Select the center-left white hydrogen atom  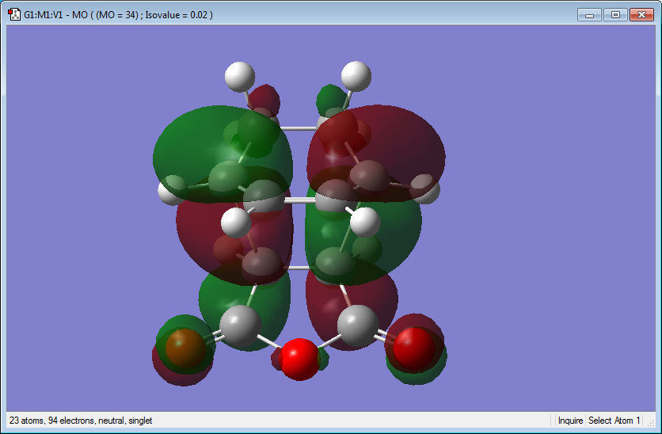pyautogui.click(x=236, y=223)
